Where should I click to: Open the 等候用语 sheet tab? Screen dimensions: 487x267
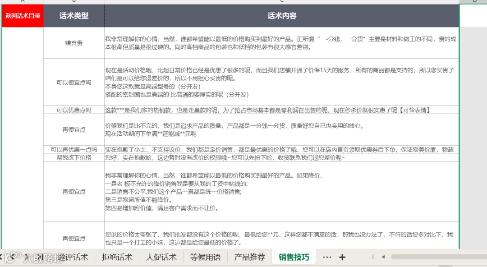[205, 257]
